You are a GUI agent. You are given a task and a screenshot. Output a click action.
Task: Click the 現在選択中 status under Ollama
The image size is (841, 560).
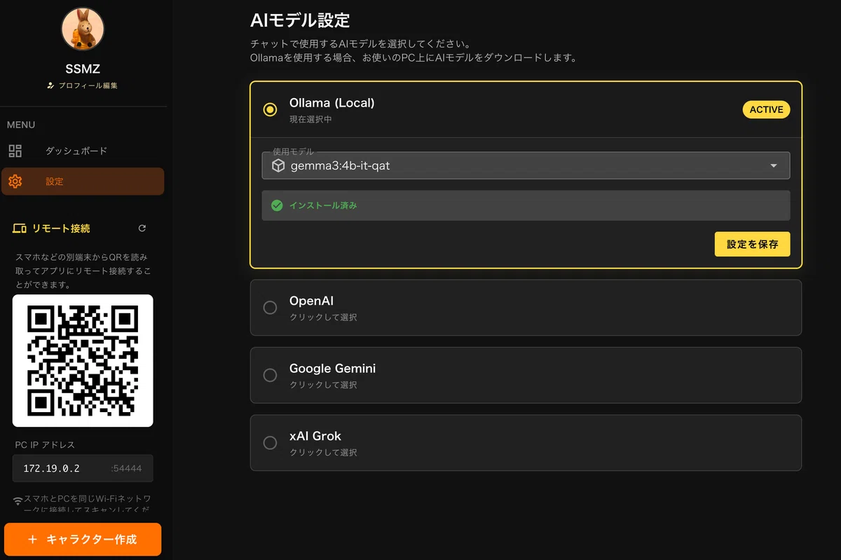(x=310, y=120)
